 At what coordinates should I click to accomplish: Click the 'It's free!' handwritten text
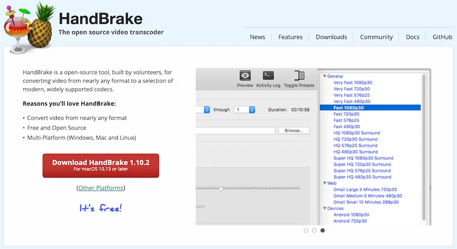(101, 208)
